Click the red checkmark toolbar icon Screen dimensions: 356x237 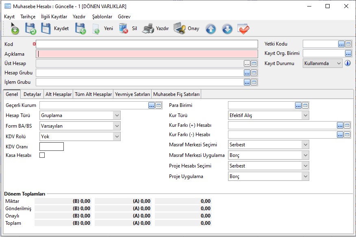(x=243, y=29)
